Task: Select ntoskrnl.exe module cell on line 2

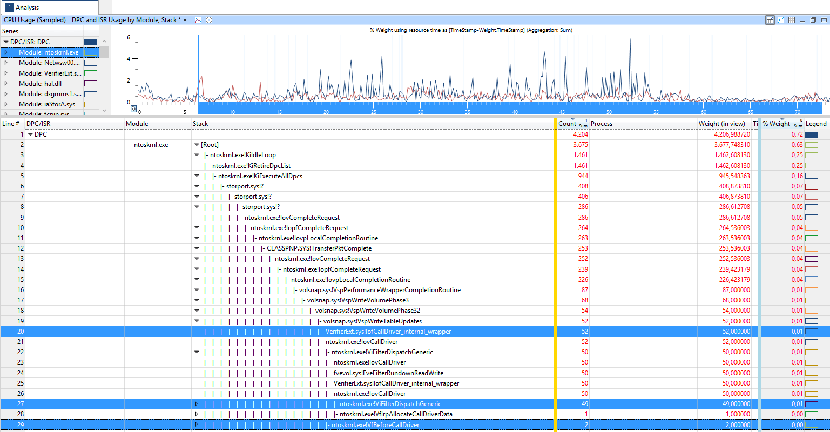Action: tap(151, 145)
